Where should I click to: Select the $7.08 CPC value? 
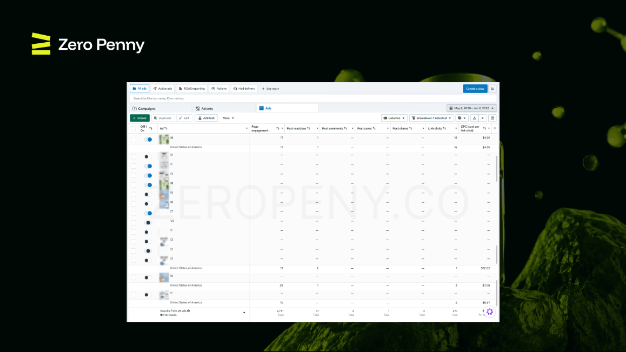click(486, 285)
